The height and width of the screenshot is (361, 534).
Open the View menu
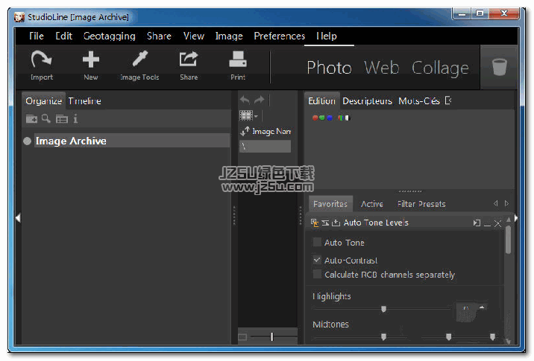click(x=193, y=36)
